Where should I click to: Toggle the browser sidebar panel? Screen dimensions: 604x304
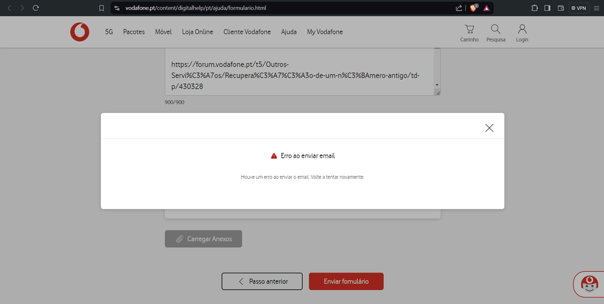[x=547, y=8]
